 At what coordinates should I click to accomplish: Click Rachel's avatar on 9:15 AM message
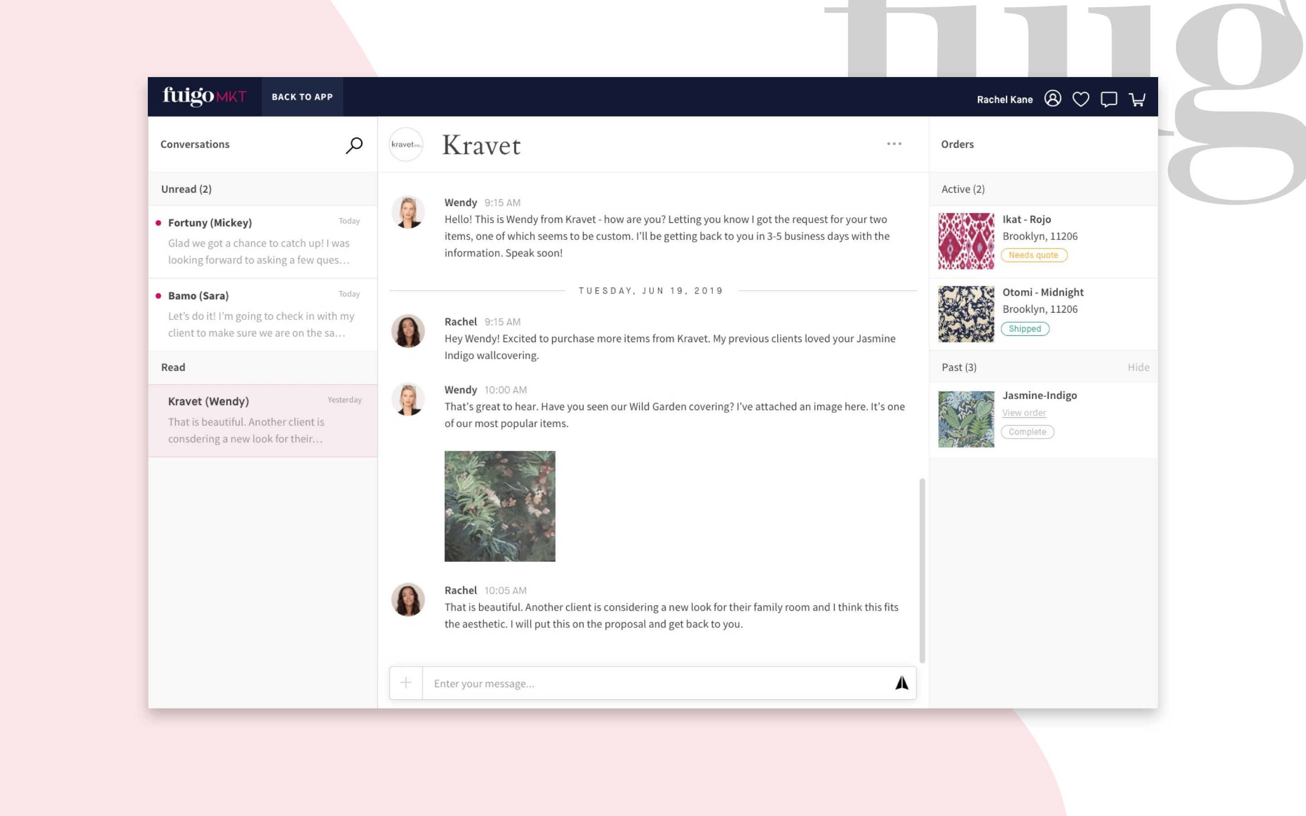408,331
